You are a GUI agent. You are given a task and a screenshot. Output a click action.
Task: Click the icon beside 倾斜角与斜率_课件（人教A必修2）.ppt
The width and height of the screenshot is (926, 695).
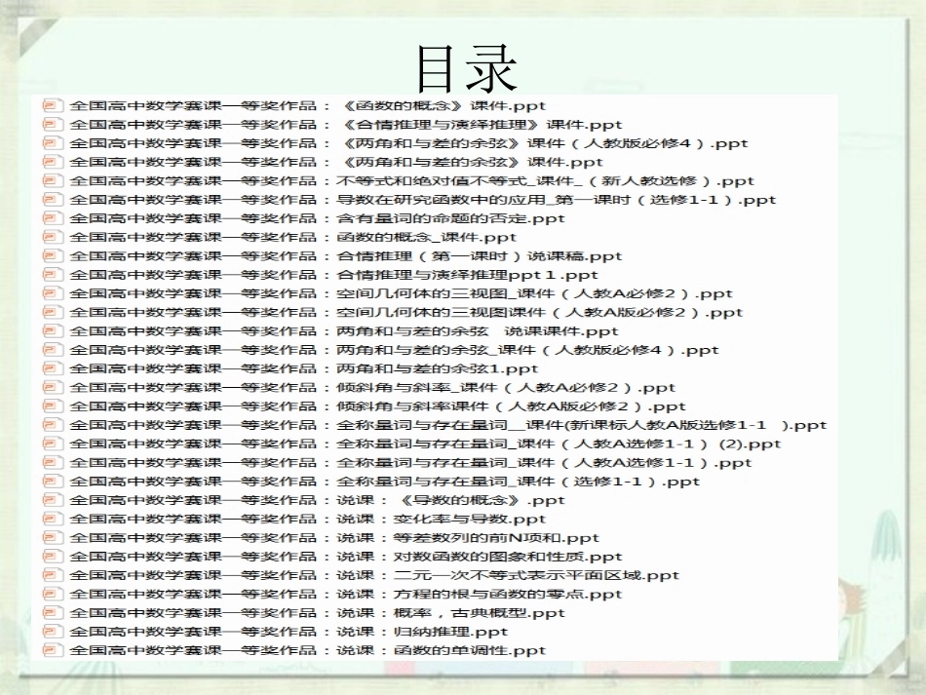(52, 387)
